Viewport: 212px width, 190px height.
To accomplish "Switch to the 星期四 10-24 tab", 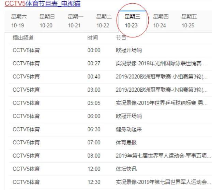I will pos(161,21).
